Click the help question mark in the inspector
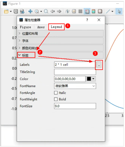This screenshot has width=125, height=147. pos(87,20)
